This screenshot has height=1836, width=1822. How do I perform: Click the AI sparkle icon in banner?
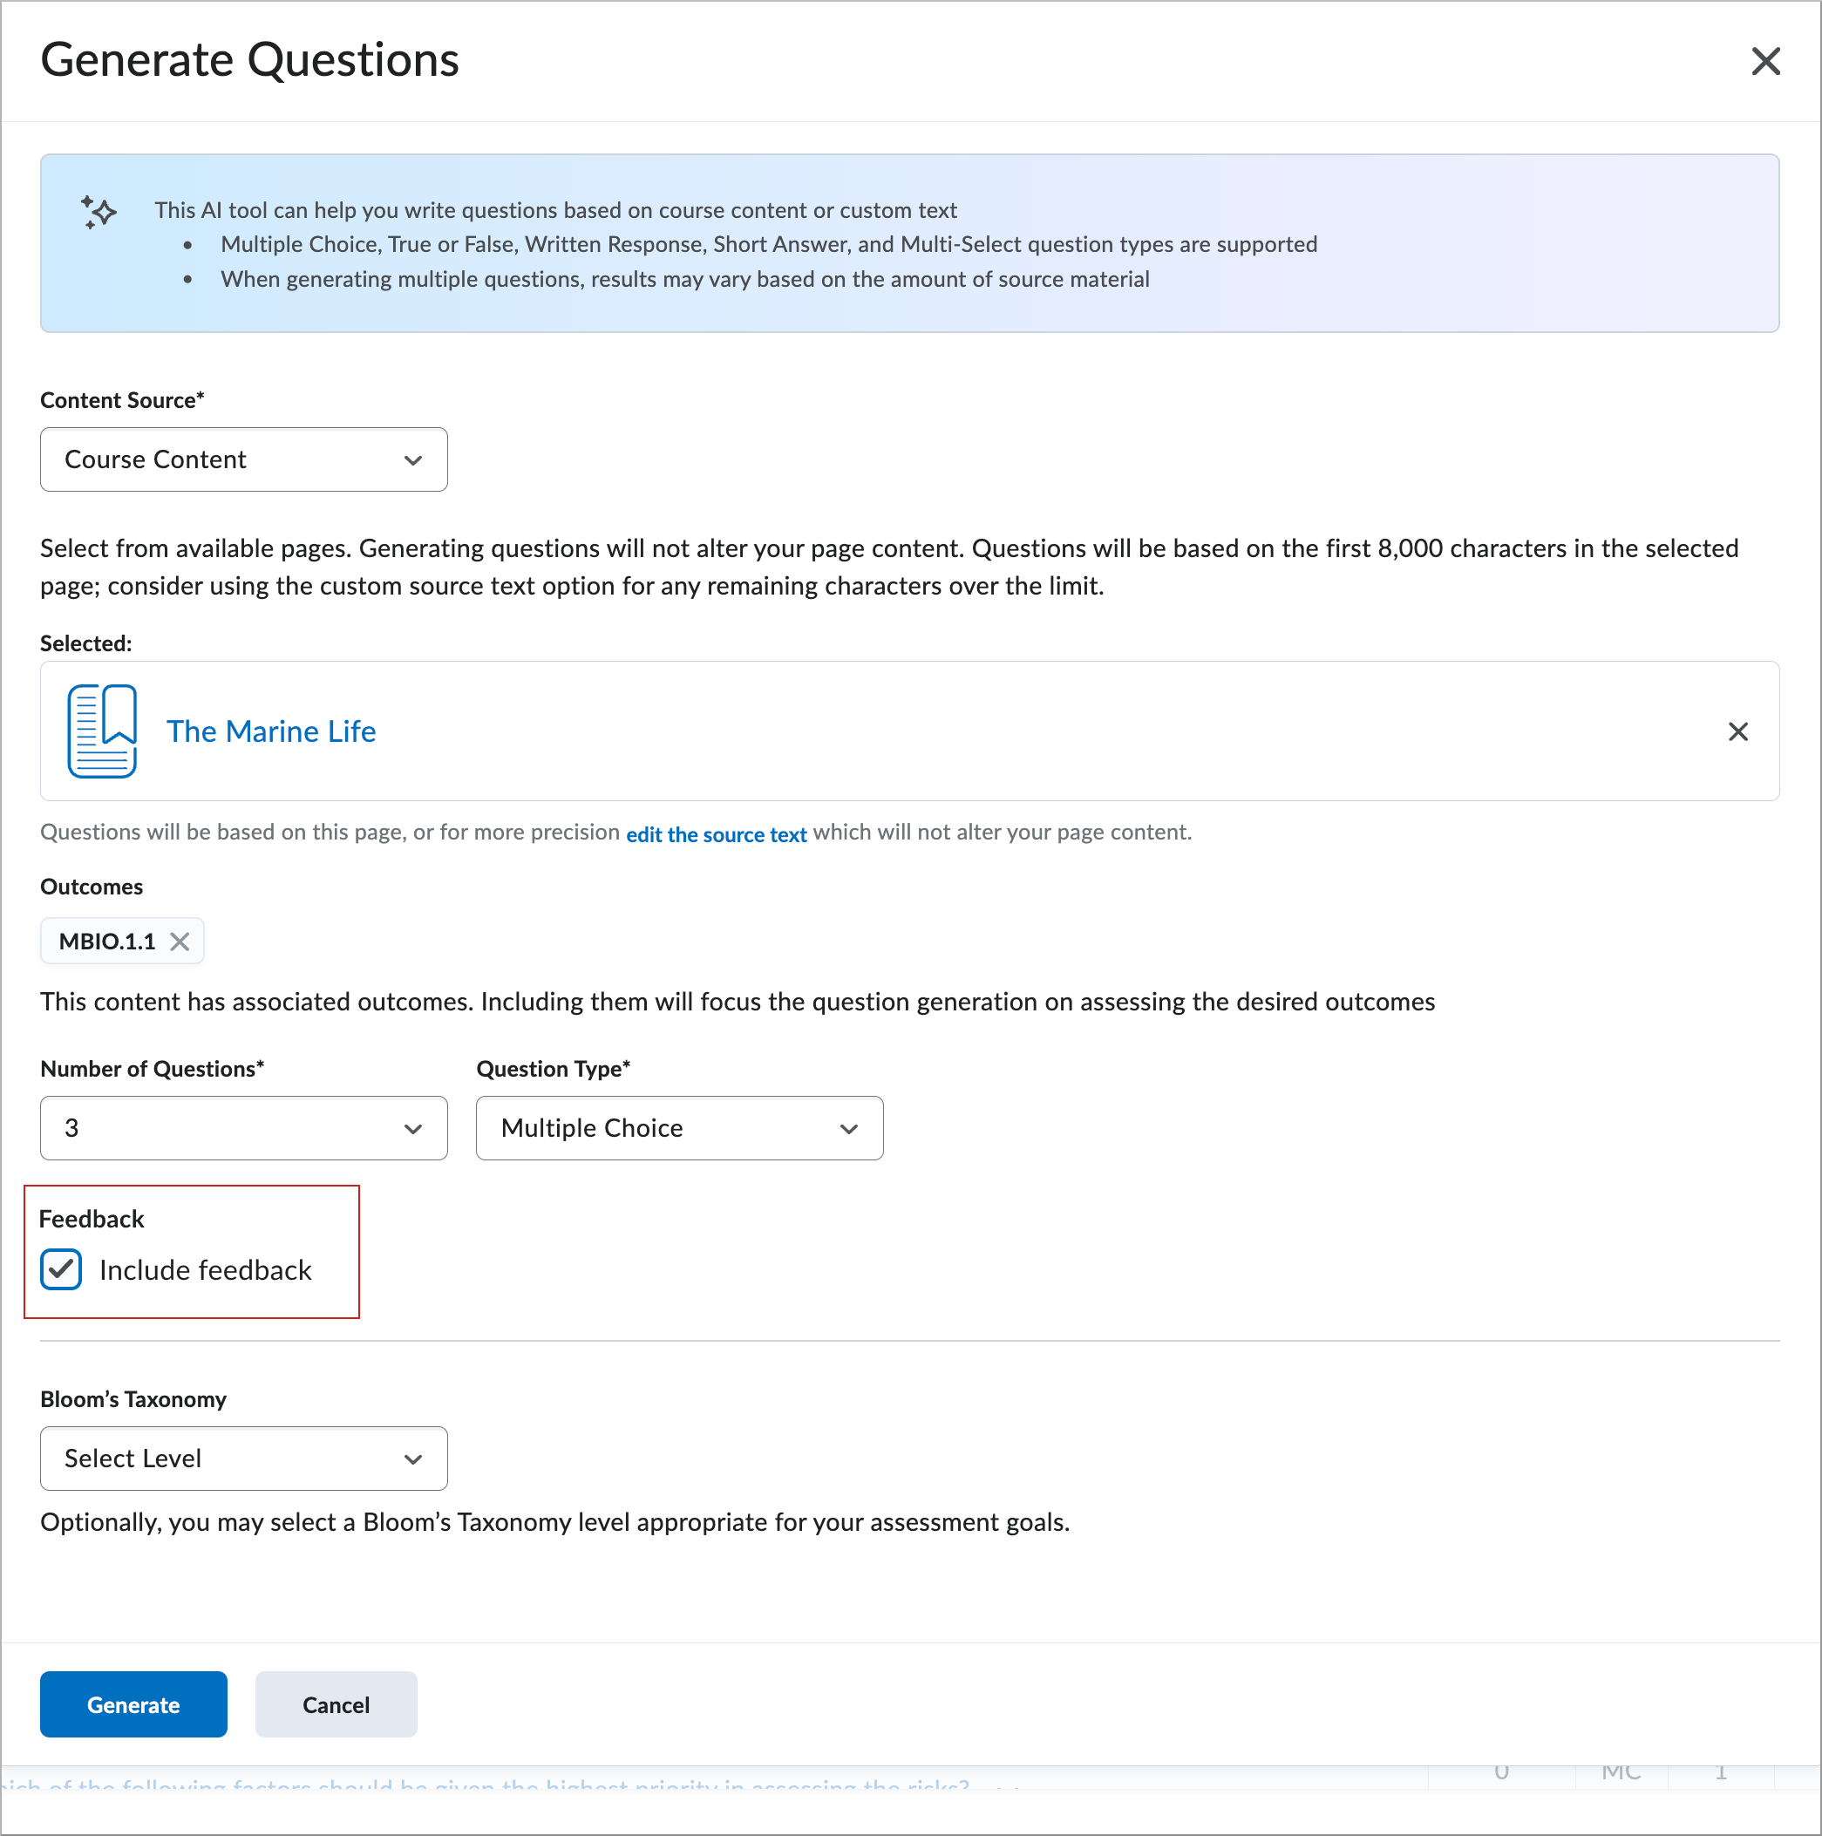tap(99, 211)
